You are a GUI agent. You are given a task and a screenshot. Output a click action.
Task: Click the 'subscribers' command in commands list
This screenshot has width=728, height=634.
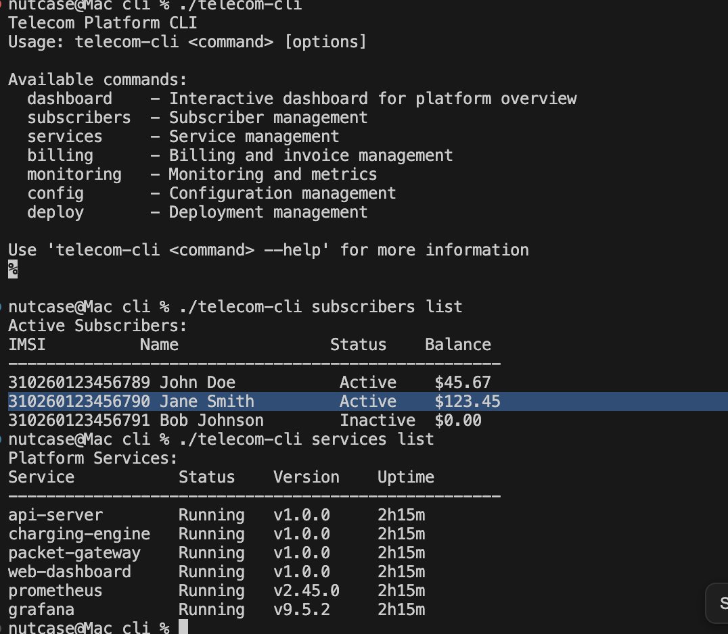click(x=79, y=118)
